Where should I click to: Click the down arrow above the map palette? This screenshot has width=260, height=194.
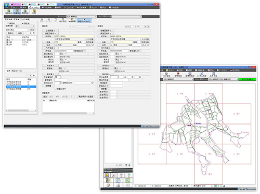pos(129,165)
